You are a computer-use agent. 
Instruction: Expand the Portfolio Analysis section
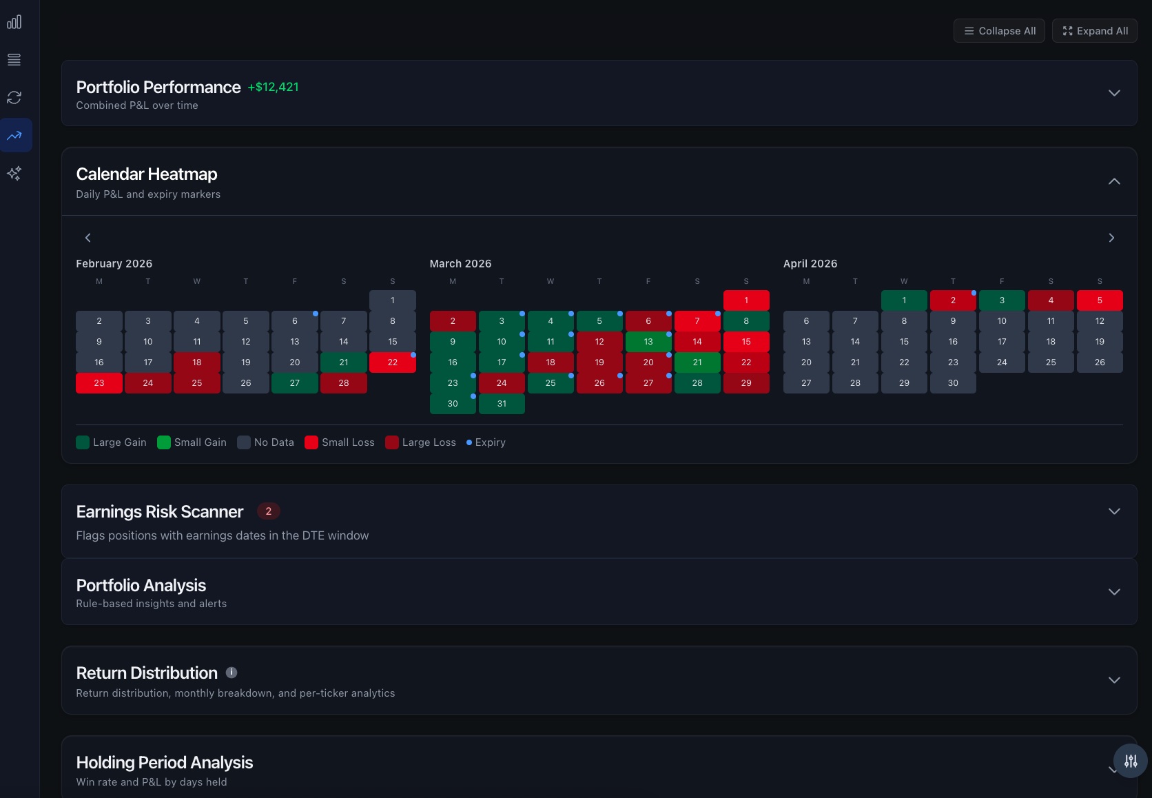[1114, 591]
